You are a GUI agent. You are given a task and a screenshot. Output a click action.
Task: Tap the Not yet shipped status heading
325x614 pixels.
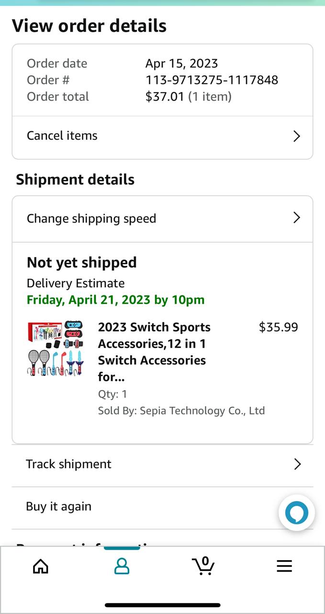82,262
